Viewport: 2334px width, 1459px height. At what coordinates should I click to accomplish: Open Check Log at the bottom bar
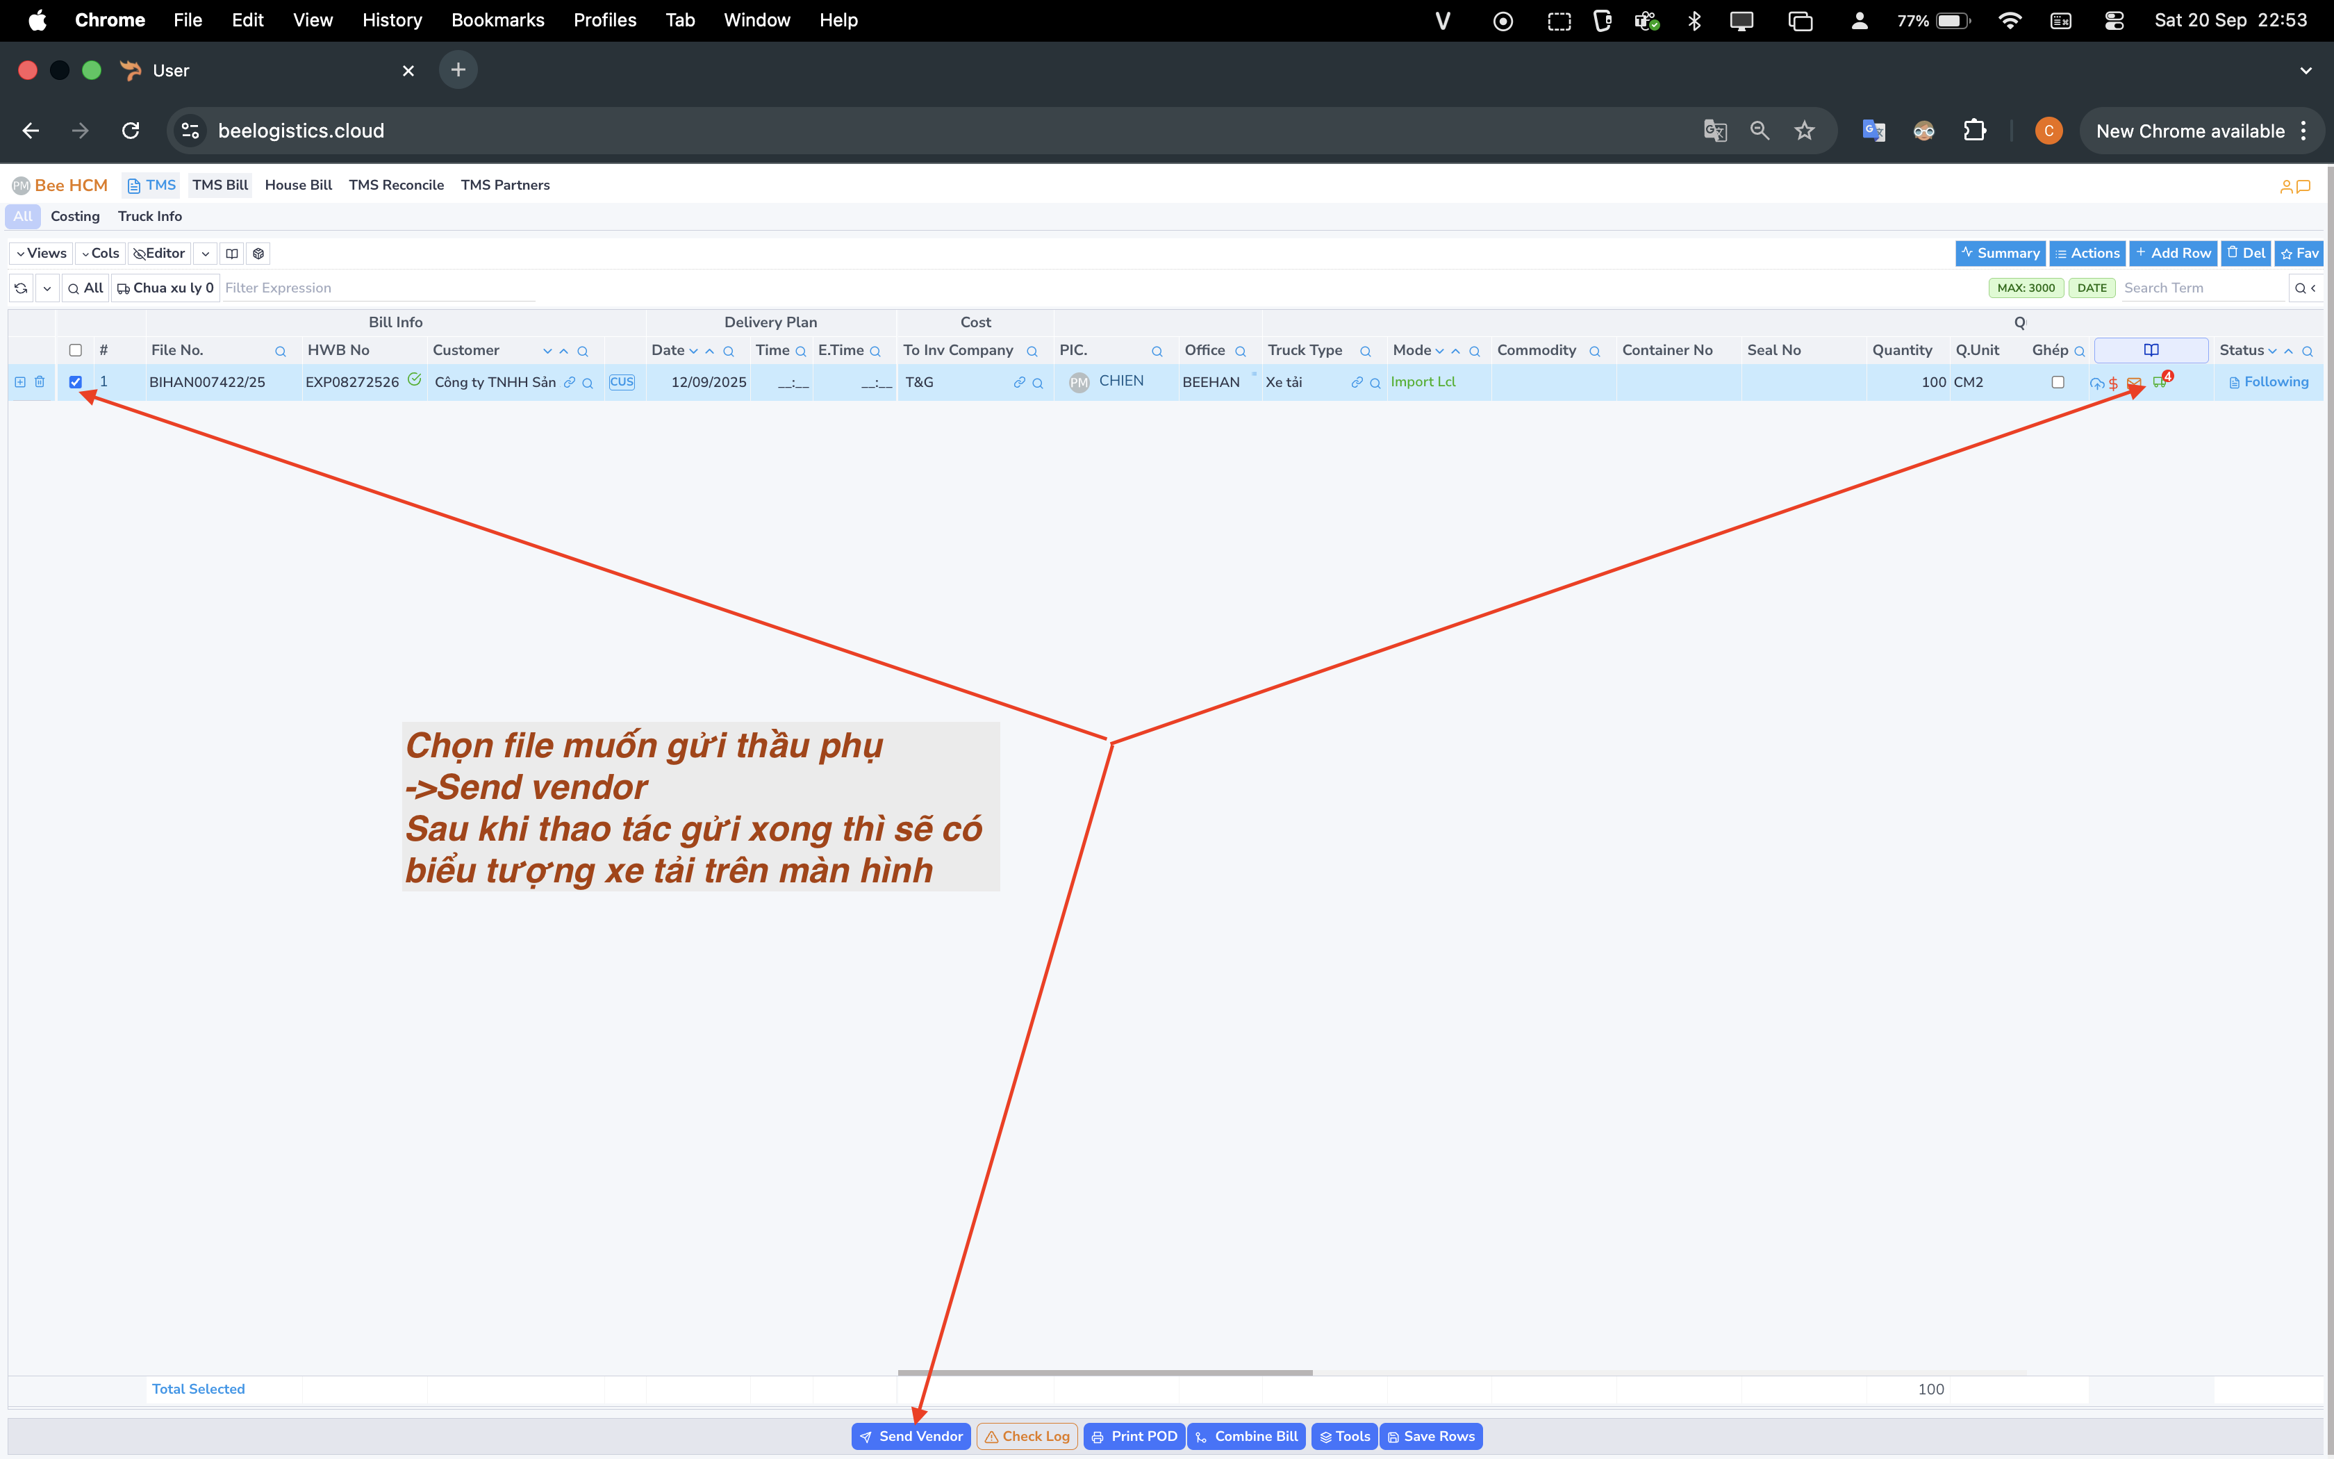pos(1026,1436)
